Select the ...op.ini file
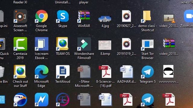Screen dimensions: 193x108 pyautogui.click(x=2, y=16)
